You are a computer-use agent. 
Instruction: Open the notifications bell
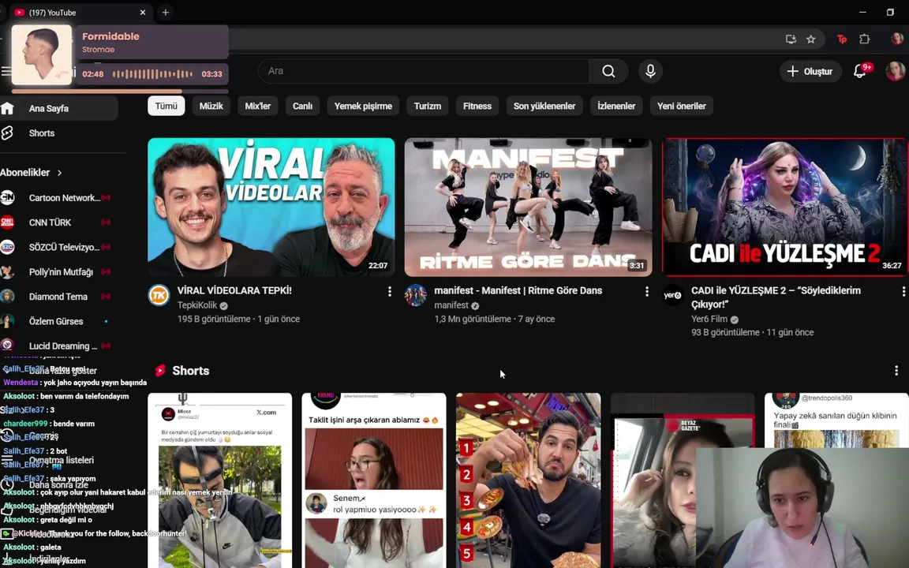click(860, 71)
